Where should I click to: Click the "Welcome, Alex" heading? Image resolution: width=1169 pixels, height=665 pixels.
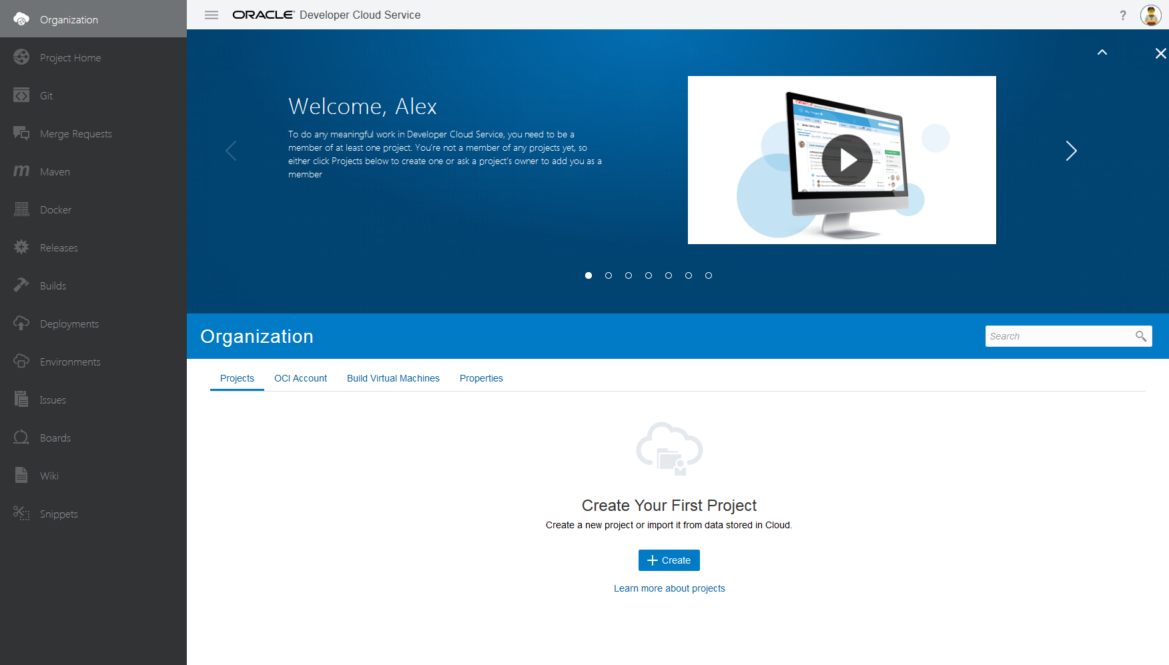coord(362,107)
